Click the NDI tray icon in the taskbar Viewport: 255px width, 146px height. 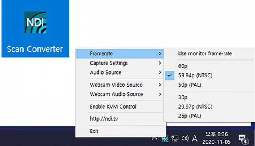[x=165, y=139]
